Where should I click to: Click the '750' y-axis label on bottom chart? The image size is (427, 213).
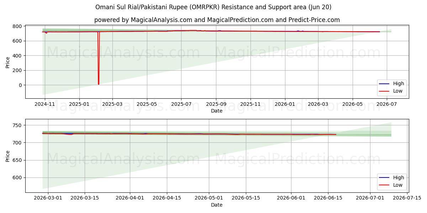click(17, 125)
